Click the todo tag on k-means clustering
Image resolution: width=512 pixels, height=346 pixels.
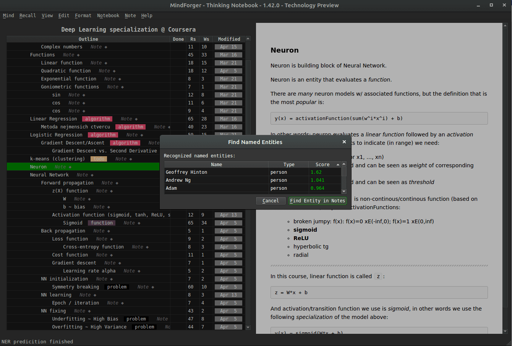(99, 159)
